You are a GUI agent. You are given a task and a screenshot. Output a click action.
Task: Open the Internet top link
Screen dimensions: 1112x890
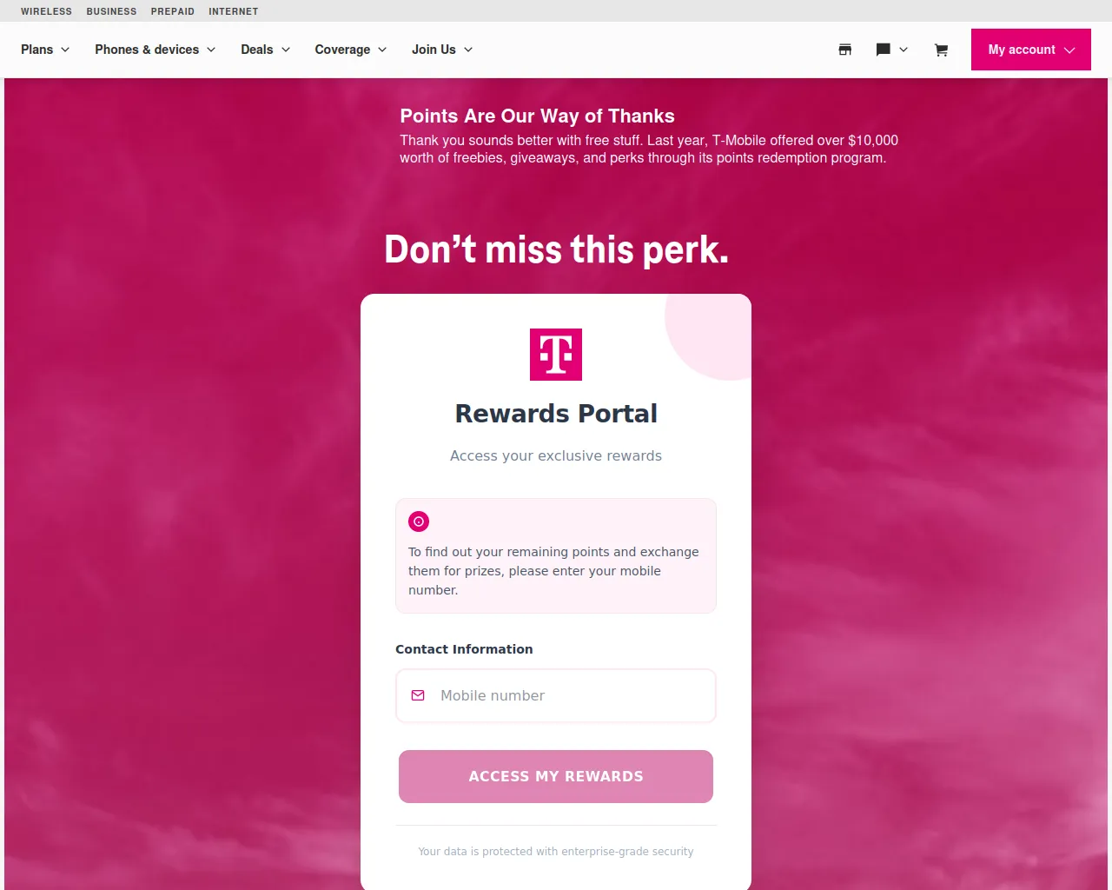coord(233,11)
